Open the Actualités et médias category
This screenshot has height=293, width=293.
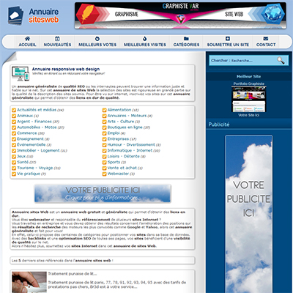click(x=37, y=110)
